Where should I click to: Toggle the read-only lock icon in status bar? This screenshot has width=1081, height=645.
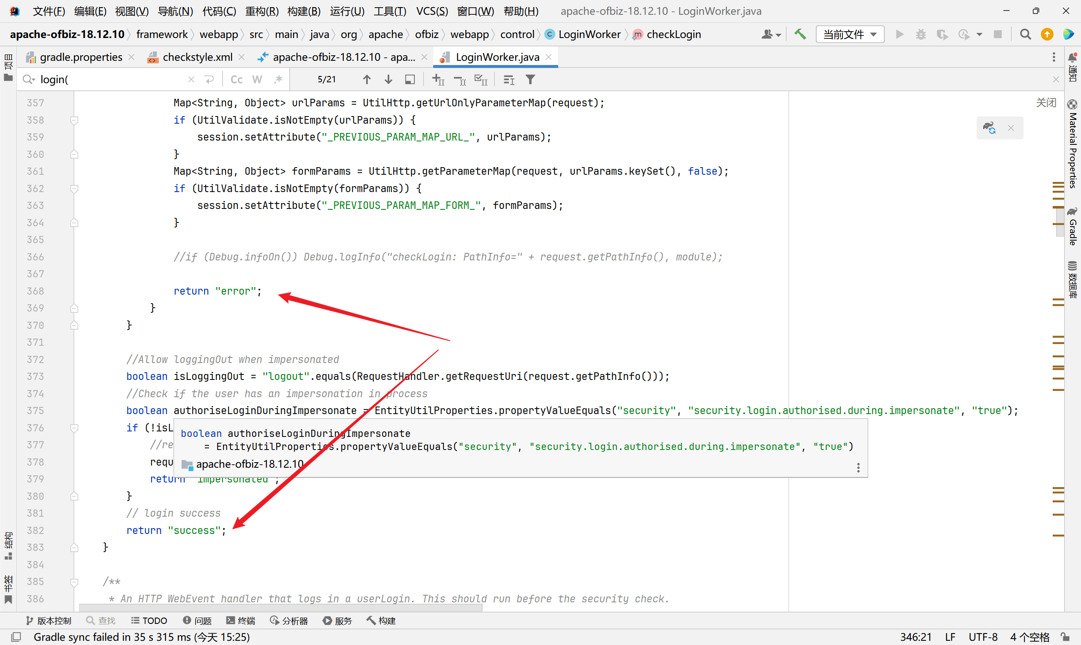click(1065, 637)
